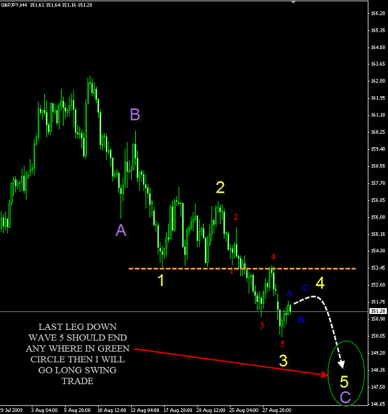This screenshot has width=388, height=414.
Task: Select the current price tag 151.28 on axis
Action: tap(378, 311)
